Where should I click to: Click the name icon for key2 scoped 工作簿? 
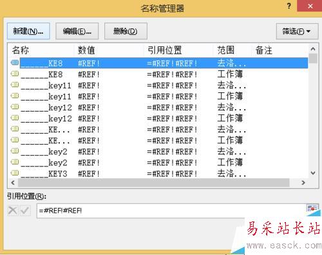coord(15,162)
